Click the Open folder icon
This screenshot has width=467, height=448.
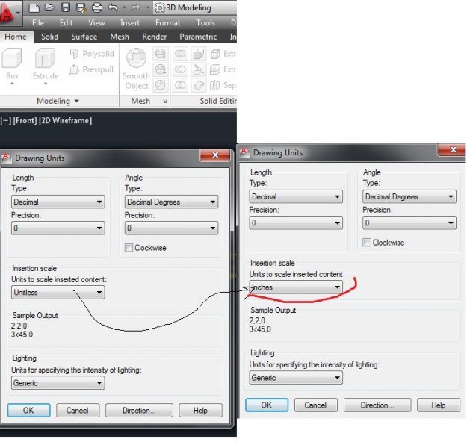tap(49, 7)
